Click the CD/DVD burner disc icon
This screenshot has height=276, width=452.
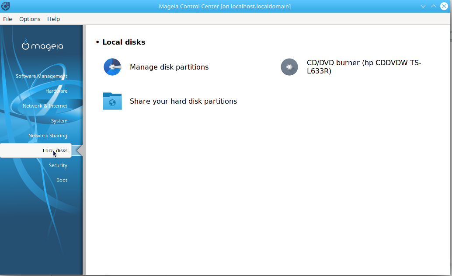289,67
